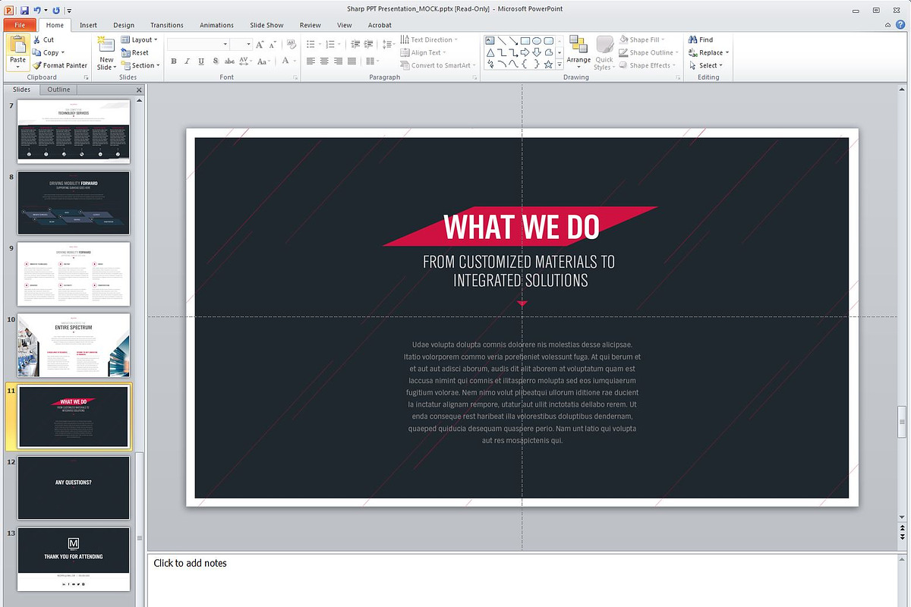911x607 pixels.
Task: Open the Shape Outline dropdown
Action: (648, 52)
